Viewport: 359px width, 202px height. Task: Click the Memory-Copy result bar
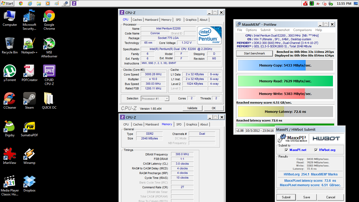click(285, 65)
